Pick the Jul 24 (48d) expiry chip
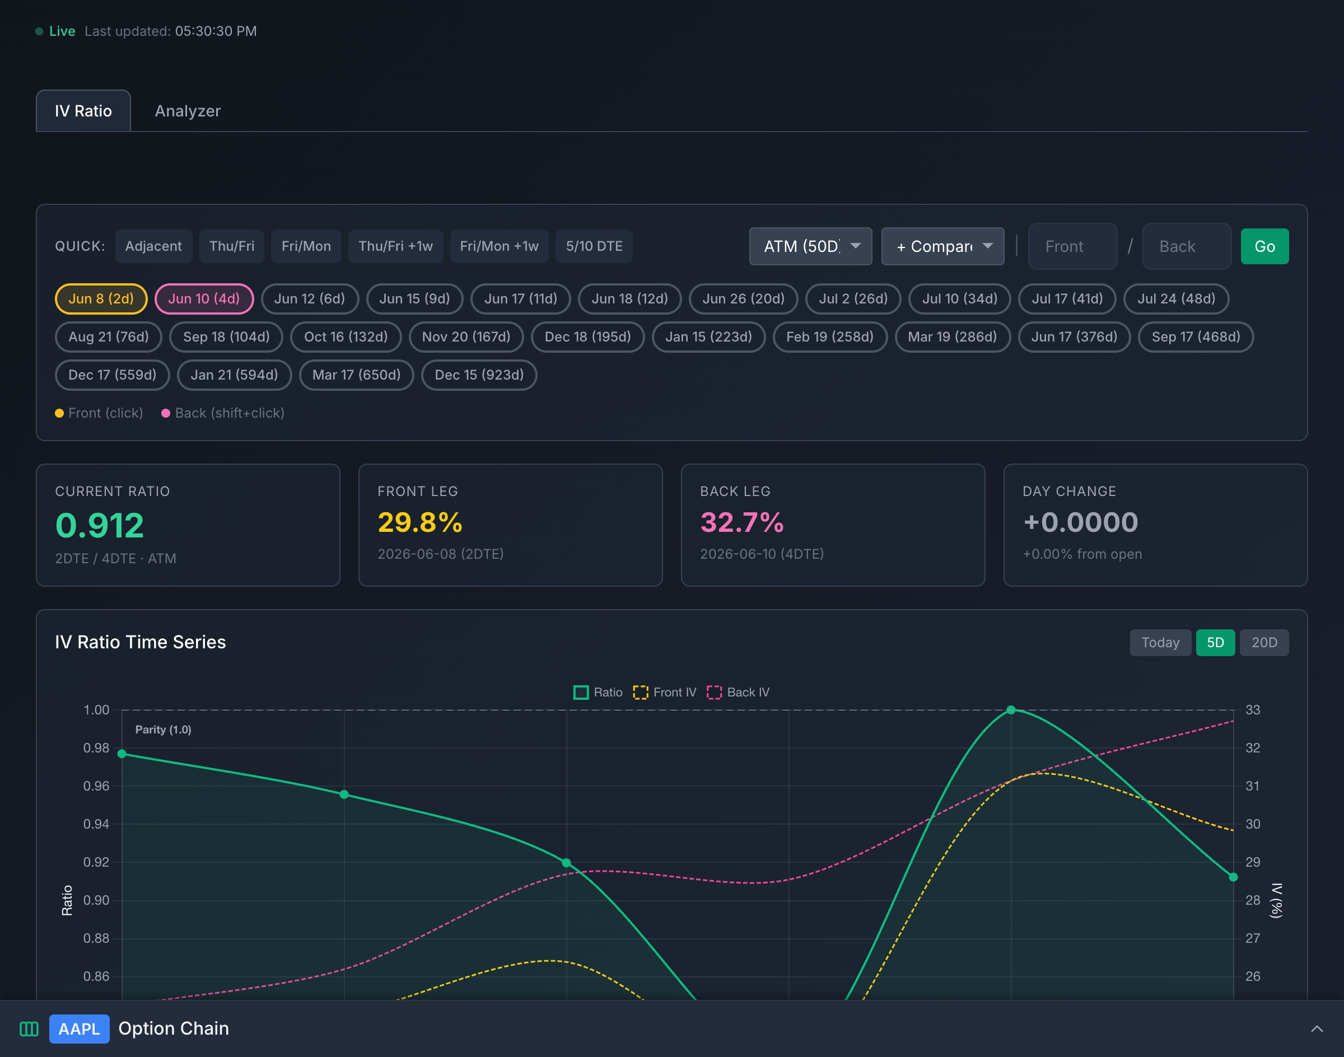This screenshot has width=1344, height=1057. pyautogui.click(x=1176, y=299)
